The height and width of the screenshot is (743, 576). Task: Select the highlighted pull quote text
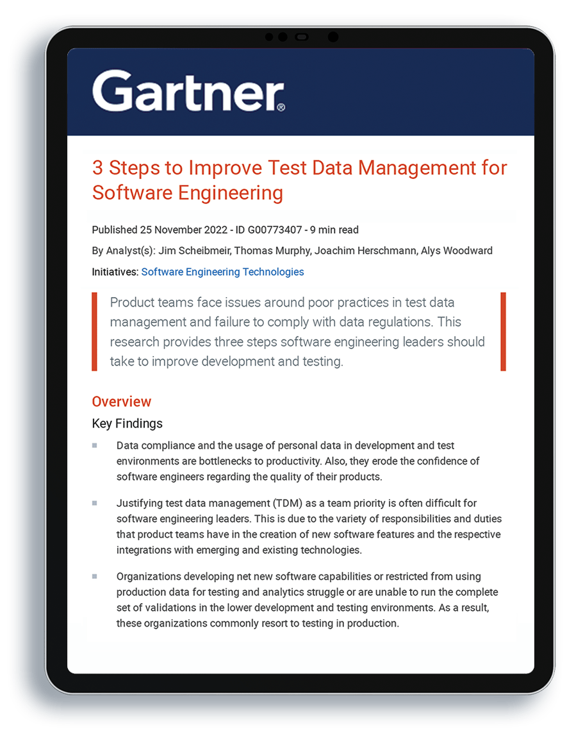click(x=297, y=332)
